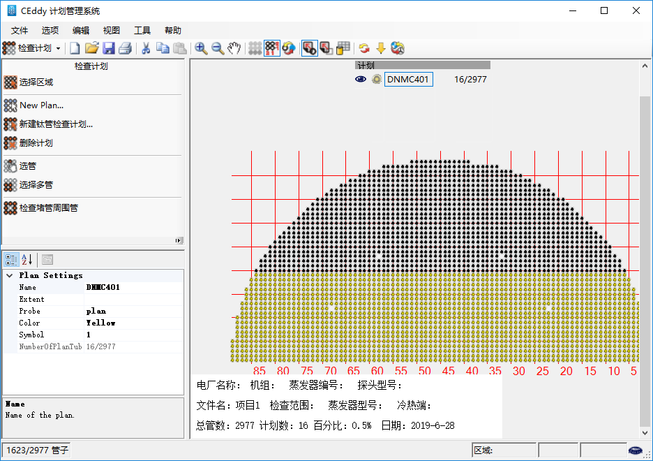Click the open folder icon
This screenshot has width=653, height=461.
pos(91,48)
